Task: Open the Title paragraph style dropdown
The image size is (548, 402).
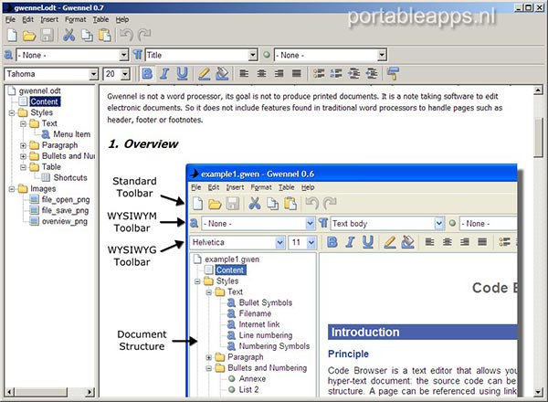Action: (253, 55)
